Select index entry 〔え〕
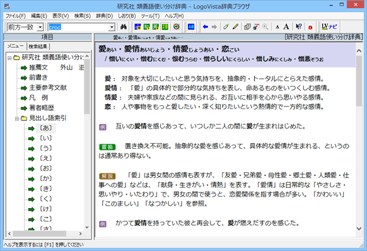 tap(45, 158)
